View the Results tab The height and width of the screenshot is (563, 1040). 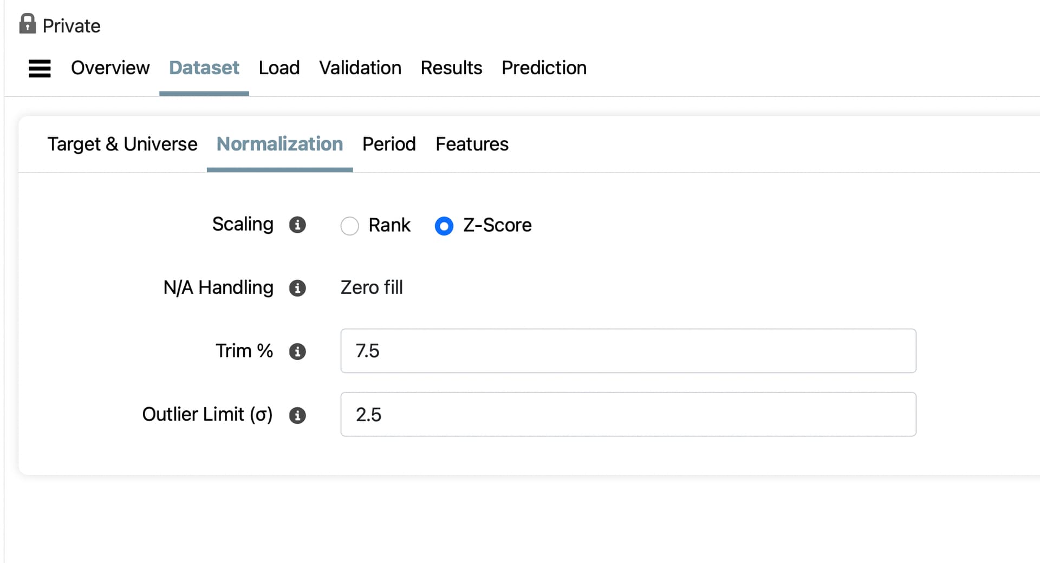click(x=451, y=68)
